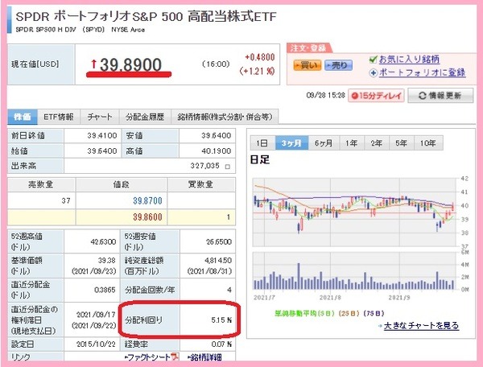
Task: Click the (25日) moving average legend
Action: point(349,313)
